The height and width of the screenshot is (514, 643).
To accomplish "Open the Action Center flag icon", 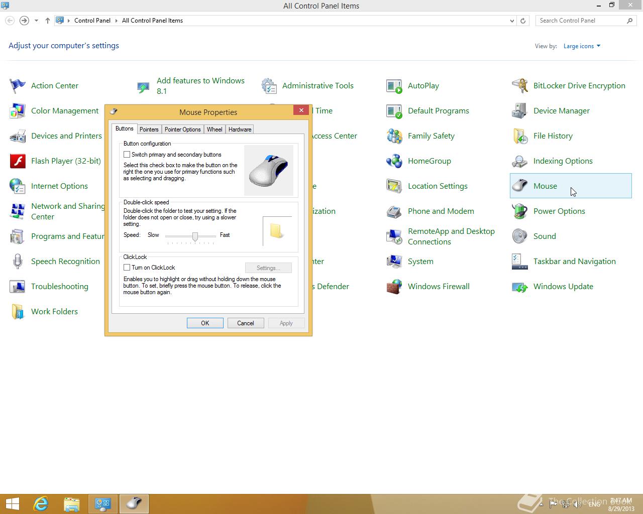I will point(18,86).
